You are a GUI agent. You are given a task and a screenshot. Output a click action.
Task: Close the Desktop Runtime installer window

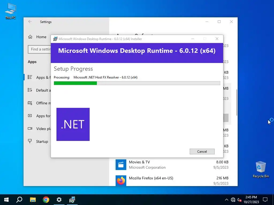pyautogui.click(x=217, y=39)
